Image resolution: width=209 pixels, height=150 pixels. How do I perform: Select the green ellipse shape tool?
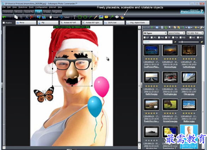pyautogui.click(x=85, y=17)
